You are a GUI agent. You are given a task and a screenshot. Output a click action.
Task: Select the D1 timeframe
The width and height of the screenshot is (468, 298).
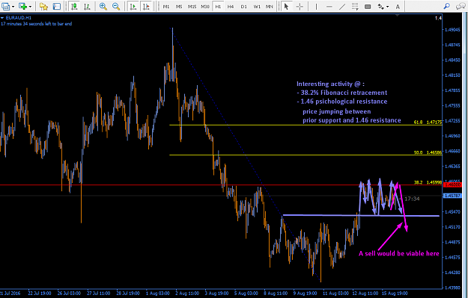[243, 7]
